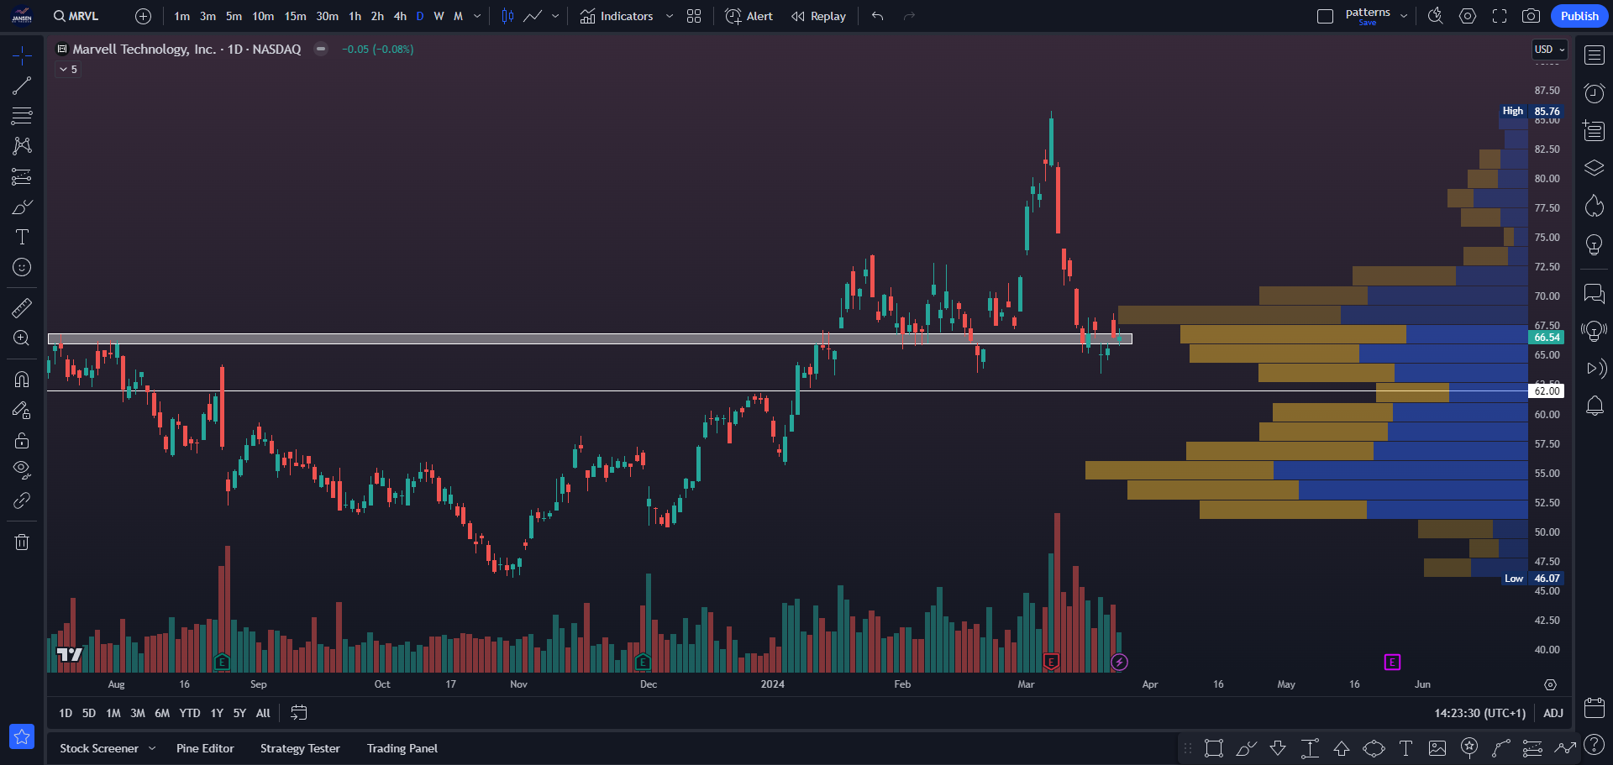Select the weekly W timeframe

click(x=439, y=16)
